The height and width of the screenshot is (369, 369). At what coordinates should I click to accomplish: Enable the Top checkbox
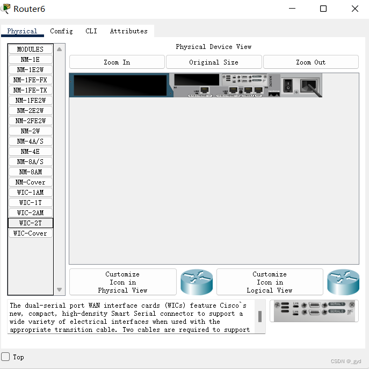(x=5, y=357)
